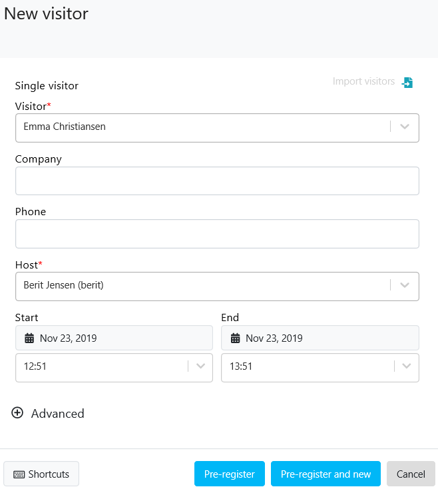The width and height of the screenshot is (438, 493).
Task: Expand the Advanced section
Action: tap(57, 414)
